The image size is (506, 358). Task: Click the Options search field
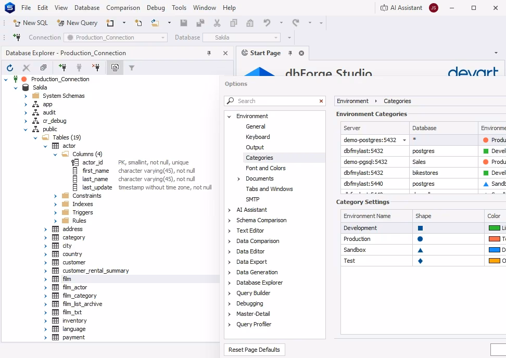pyautogui.click(x=276, y=101)
